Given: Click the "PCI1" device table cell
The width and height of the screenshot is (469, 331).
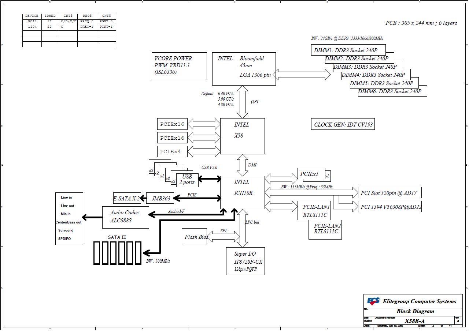Looking at the screenshot, I should (x=32, y=21).
